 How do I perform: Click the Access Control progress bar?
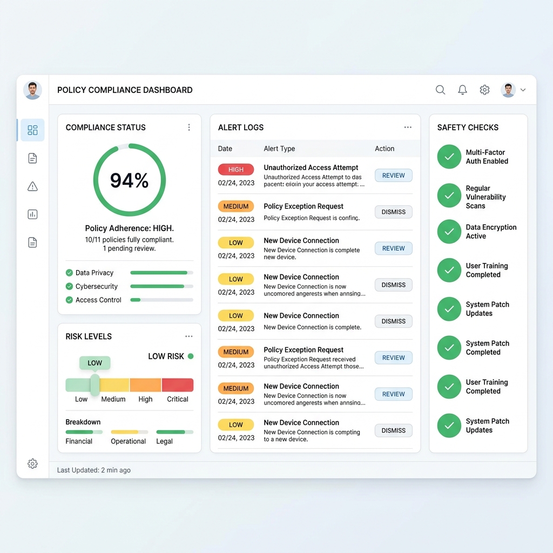click(x=162, y=300)
